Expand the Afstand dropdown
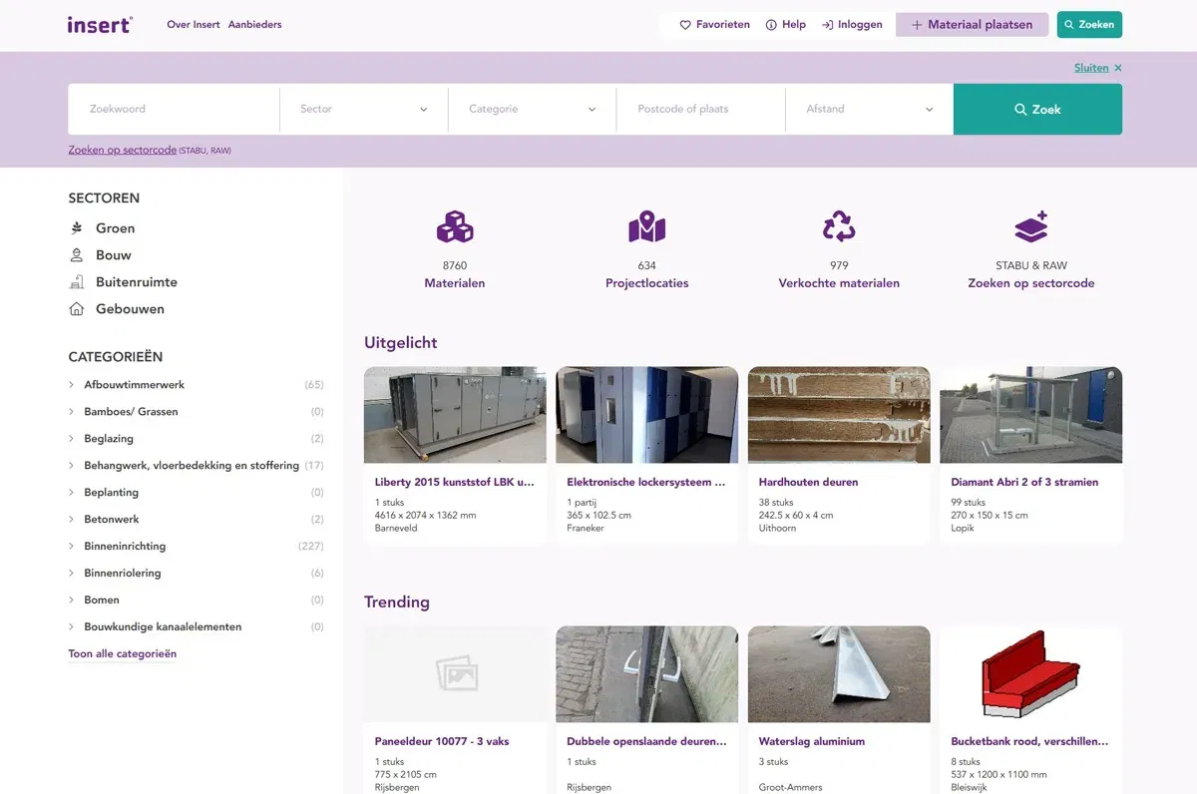Screen dimensions: 1197x794 (x=869, y=109)
